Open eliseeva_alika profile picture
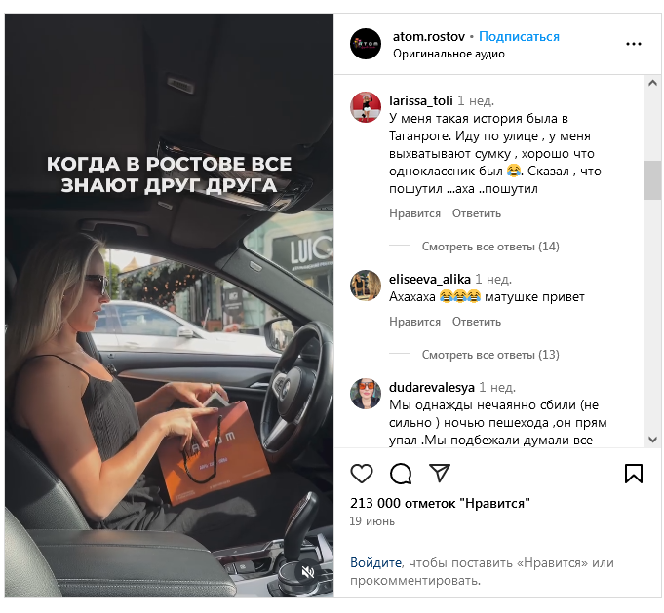Viewport: 664px width, 613px height. tap(366, 286)
